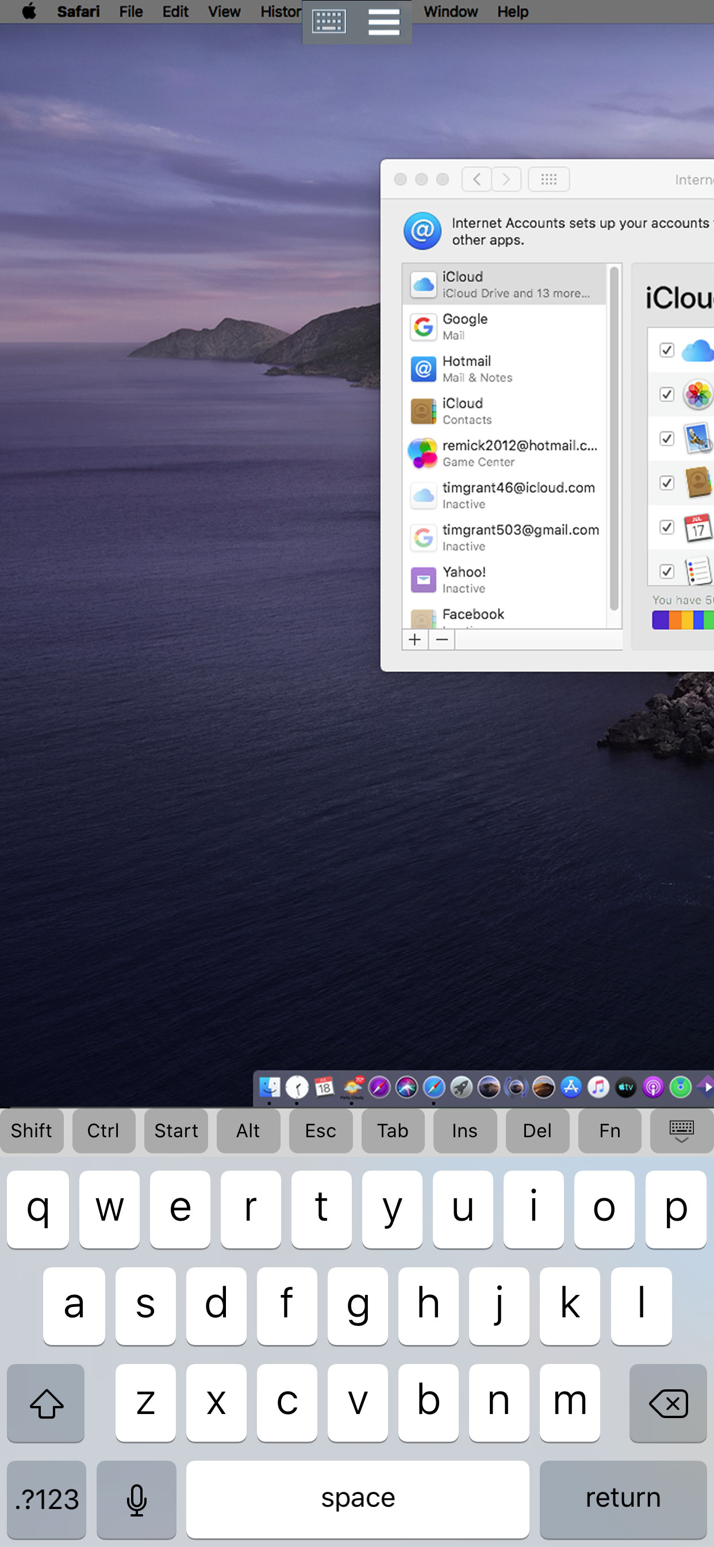Open the Weather app in the Dock

click(x=352, y=1087)
